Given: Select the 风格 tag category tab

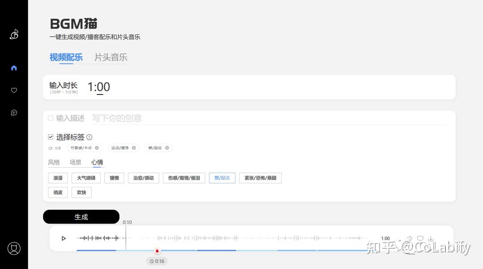Looking at the screenshot, I should [x=54, y=162].
